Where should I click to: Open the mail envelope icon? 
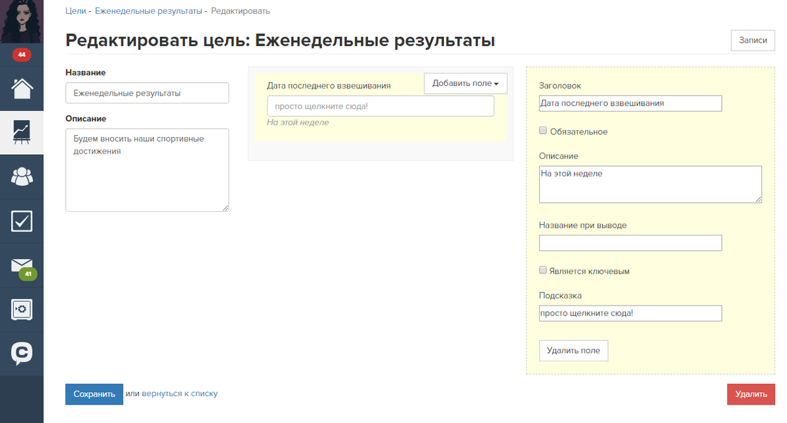22,265
